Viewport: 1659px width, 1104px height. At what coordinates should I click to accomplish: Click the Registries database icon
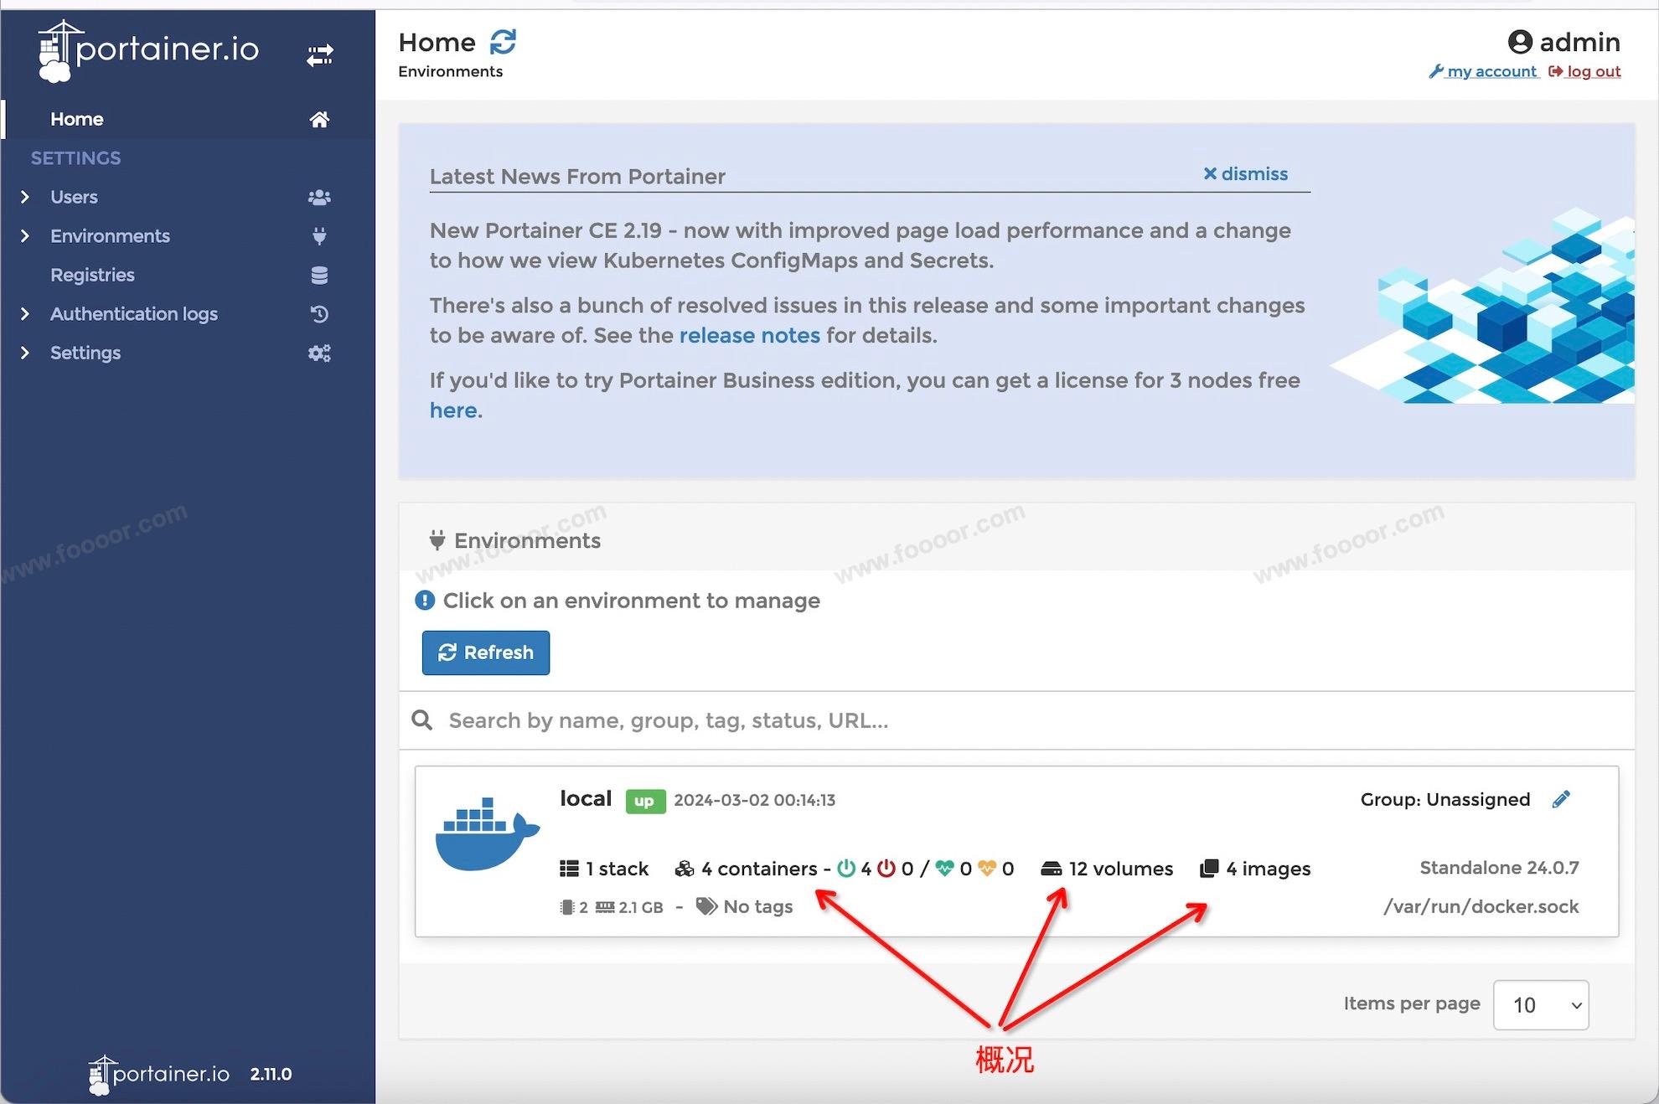coord(319,276)
